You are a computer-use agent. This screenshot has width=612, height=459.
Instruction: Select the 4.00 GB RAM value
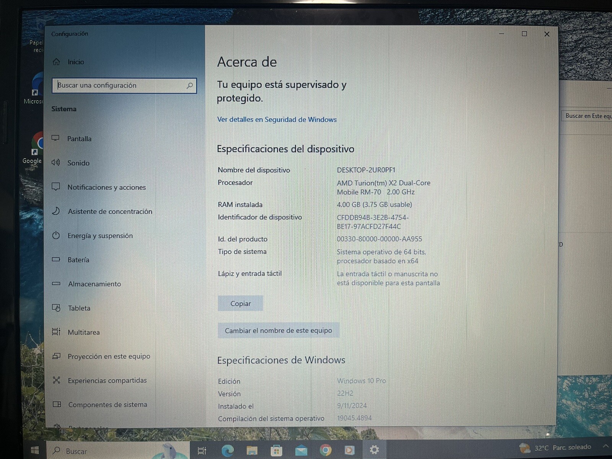click(x=374, y=205)
